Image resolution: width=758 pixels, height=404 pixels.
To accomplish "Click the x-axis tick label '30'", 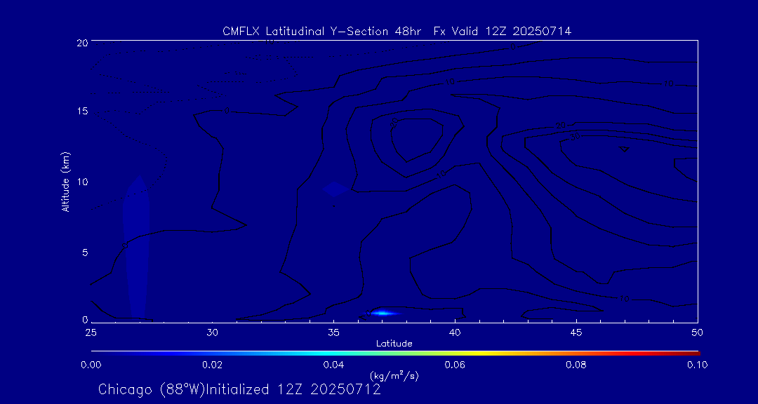I will tap(212, 332).
